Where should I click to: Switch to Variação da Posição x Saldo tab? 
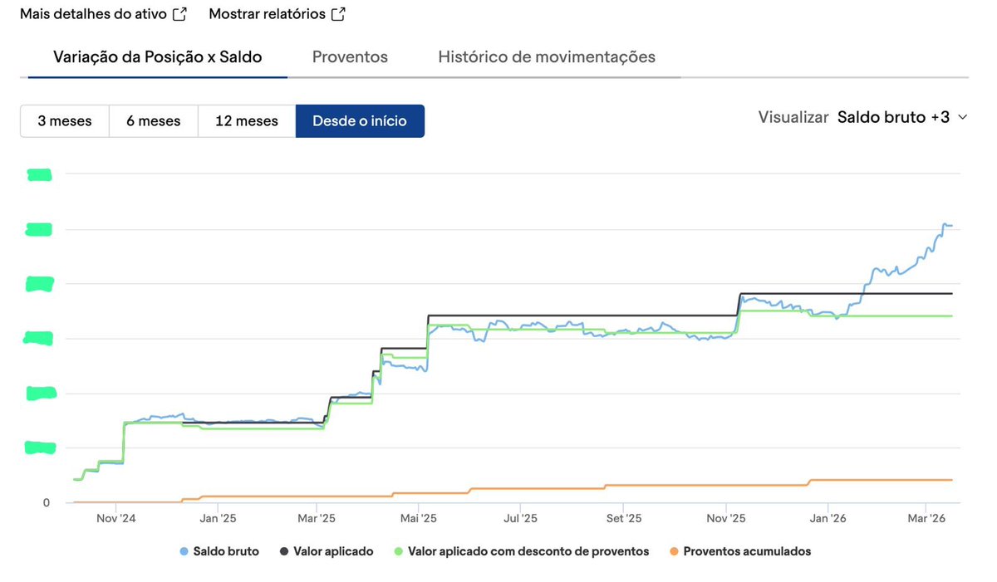tap(158, 57)
